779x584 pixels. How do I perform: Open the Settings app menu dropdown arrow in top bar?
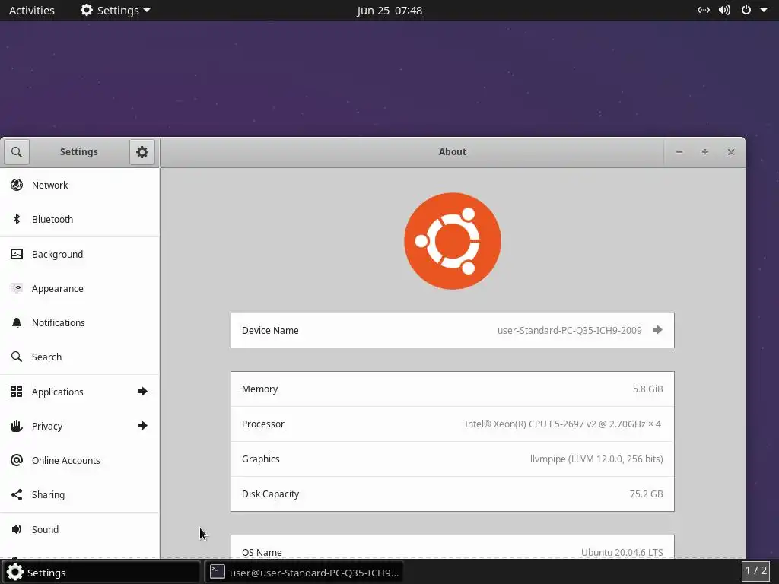147,11
